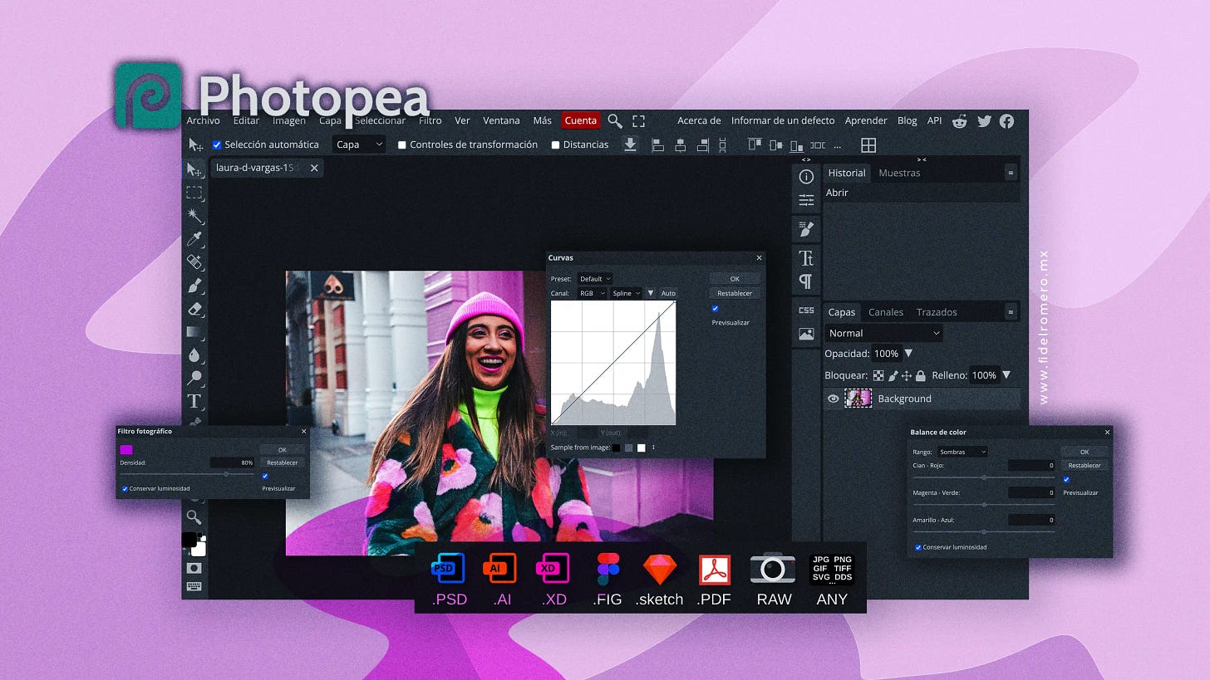Open the Brush settings panel icon
This screenshot has height=680, width=1210.
[806, 228]
